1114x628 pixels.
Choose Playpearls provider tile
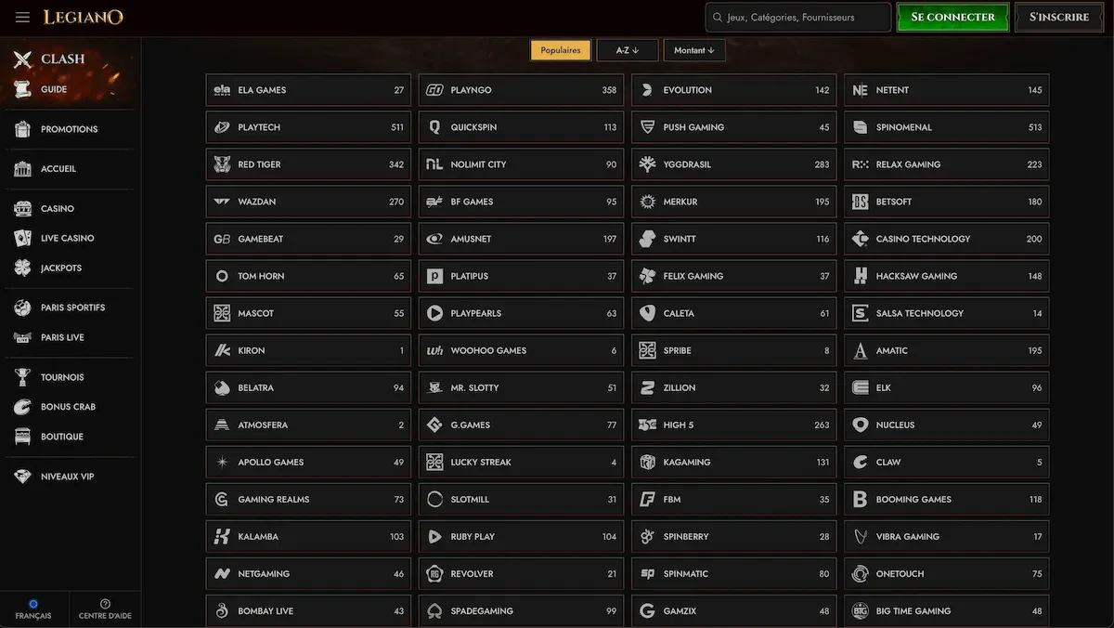[521, 313]
